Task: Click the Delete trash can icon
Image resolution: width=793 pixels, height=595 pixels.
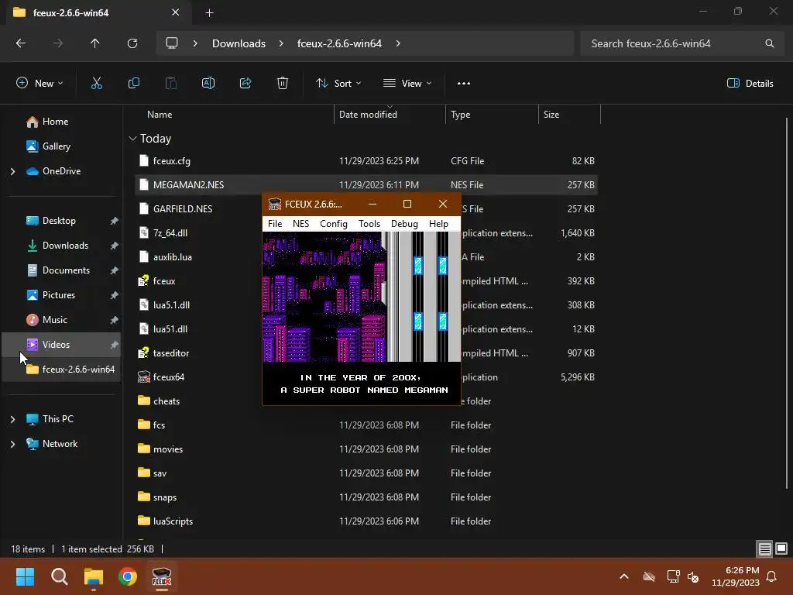Action: (283, 84)
